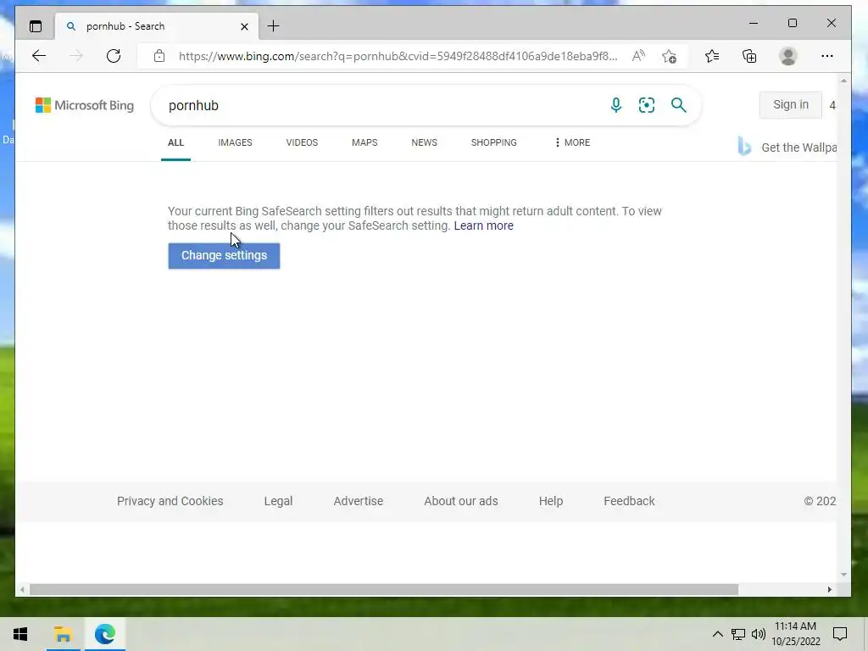This screenshot has height=651, width=868.
Task: Search using an image icon
Action: 647,105
